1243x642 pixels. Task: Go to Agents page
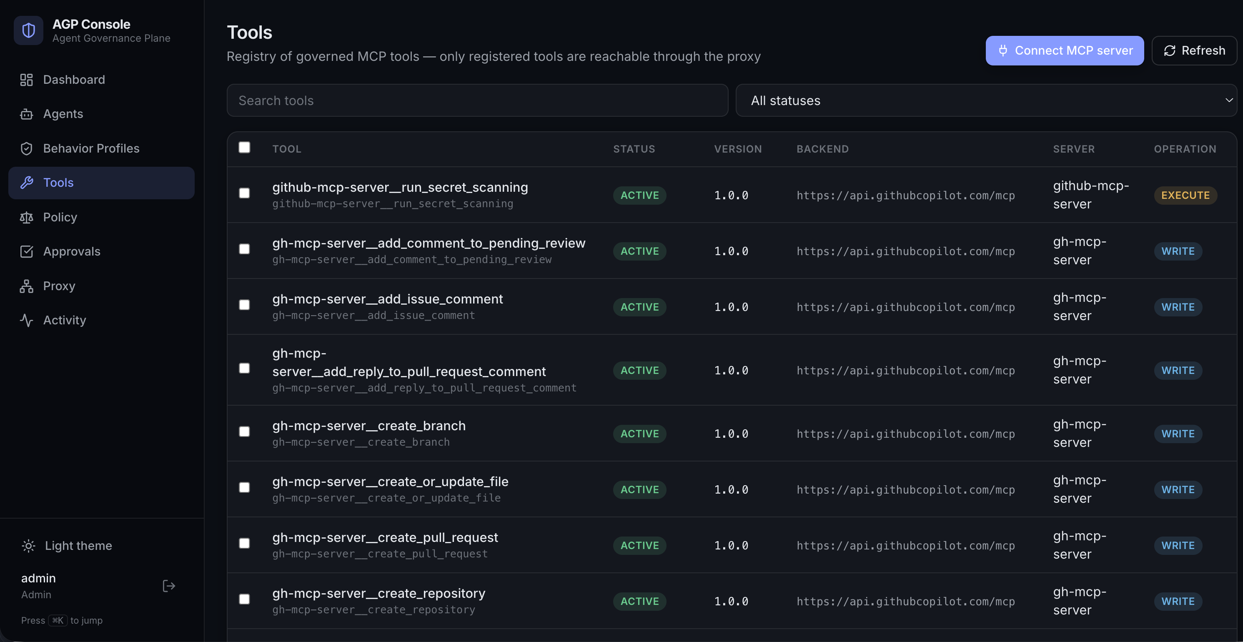pyautogui.click(x=101, y=114)
